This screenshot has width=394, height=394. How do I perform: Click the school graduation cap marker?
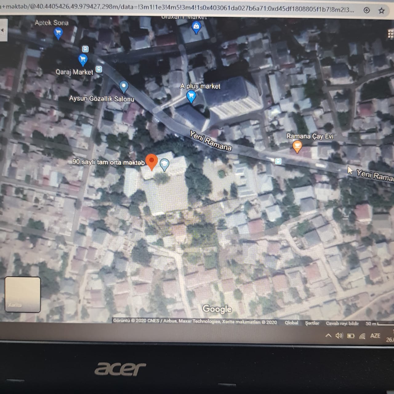pyautogui.click(x=164, y=164)
